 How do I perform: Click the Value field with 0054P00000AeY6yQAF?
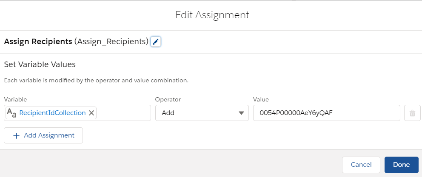point(326,113)
